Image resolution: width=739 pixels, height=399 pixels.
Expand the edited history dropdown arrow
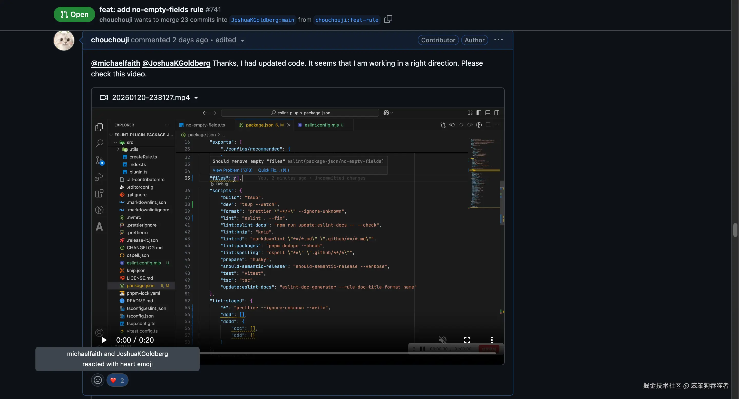pyautogui.click(x=242, y=41)
